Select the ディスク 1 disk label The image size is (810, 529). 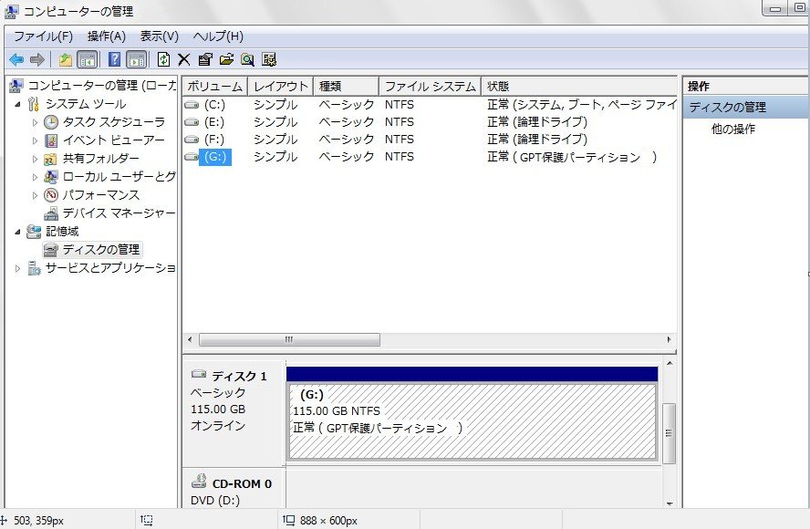(239, 376)
